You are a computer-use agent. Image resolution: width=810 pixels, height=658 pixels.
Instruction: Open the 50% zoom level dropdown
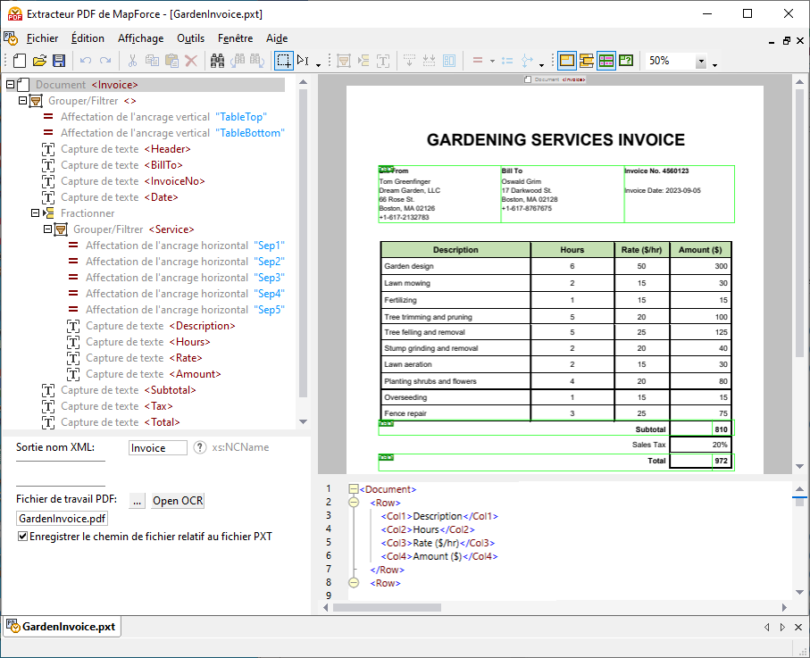click(701, 62)
